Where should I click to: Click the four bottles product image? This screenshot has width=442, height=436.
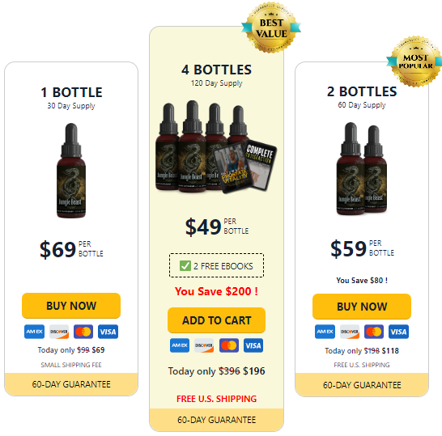pyautogui.click(x=216, y=147)
